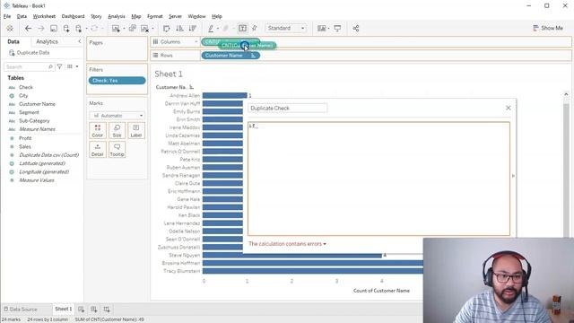
Task: Click the Save workbook icon
Action: (54, 28)
